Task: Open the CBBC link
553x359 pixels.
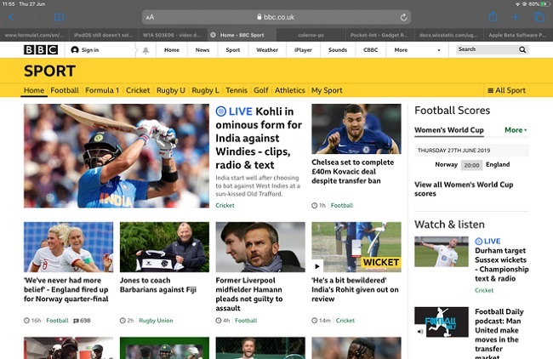Action: pos(370,50)
